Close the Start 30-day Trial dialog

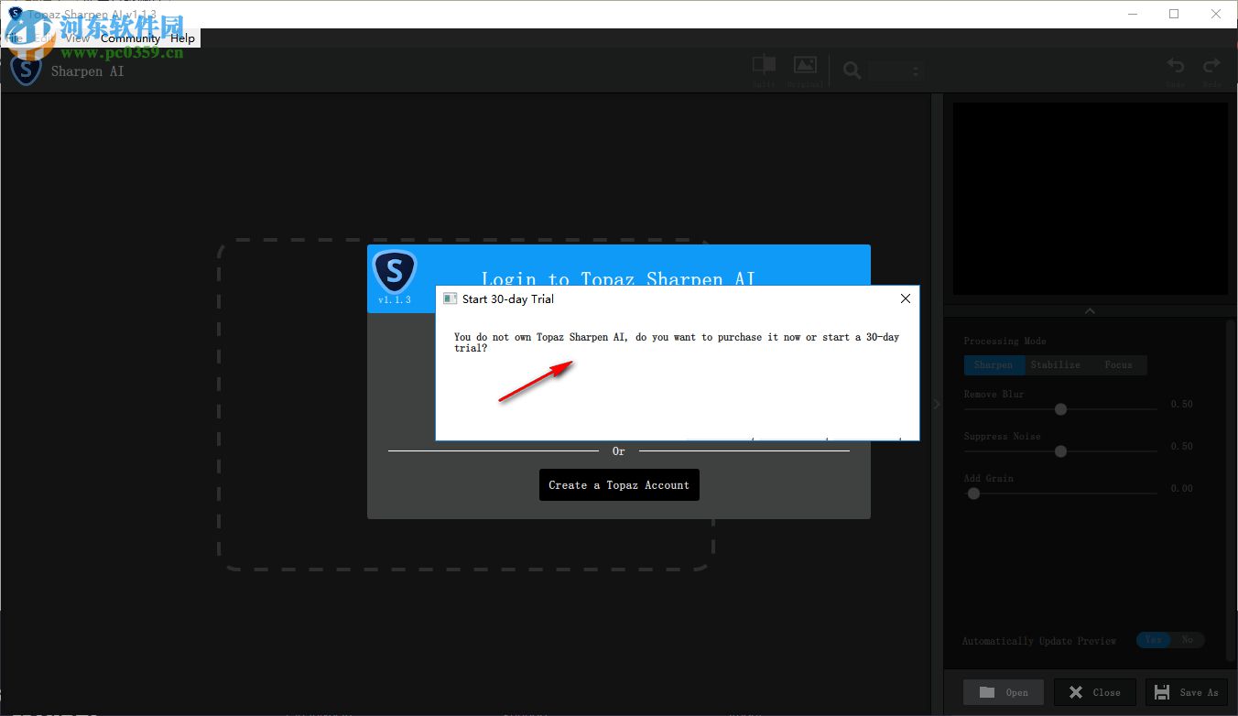click(x=905, y=298)
